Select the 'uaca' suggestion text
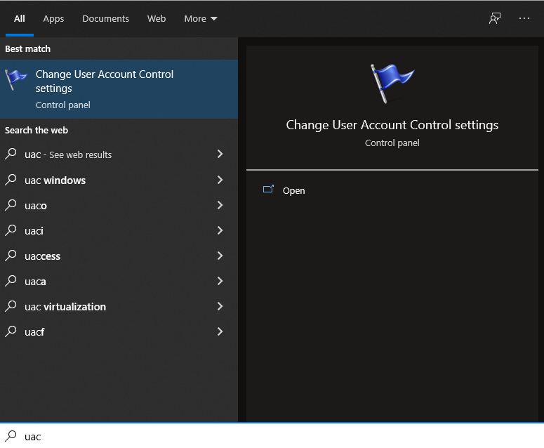This screenshot has width=544, height=448. click(x=35, y=282)
